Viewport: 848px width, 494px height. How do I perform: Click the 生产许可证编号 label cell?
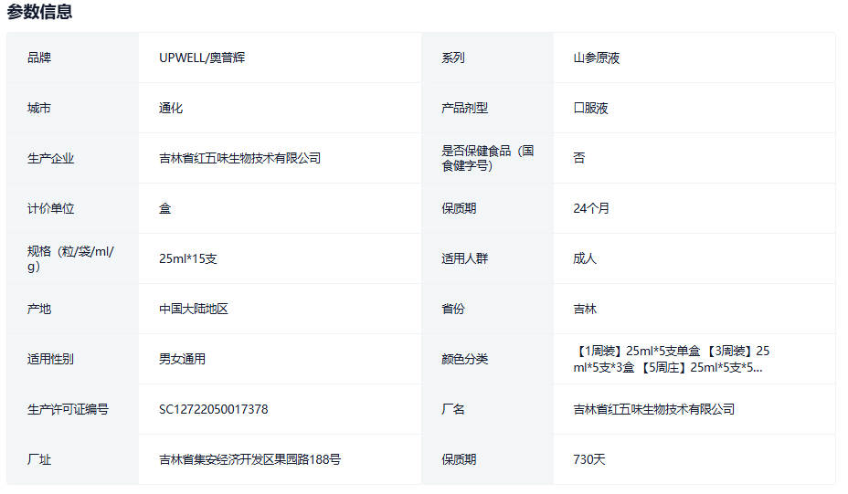pos(68,409)
